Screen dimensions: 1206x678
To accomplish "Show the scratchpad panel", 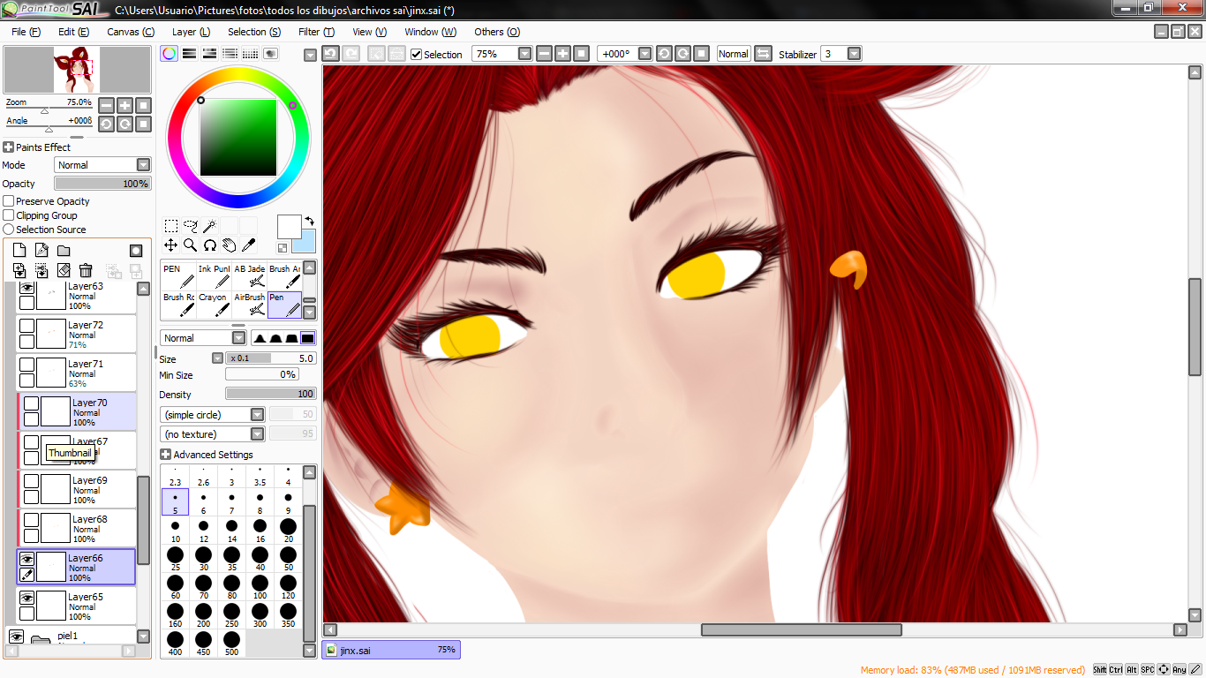I will point(270,54).
